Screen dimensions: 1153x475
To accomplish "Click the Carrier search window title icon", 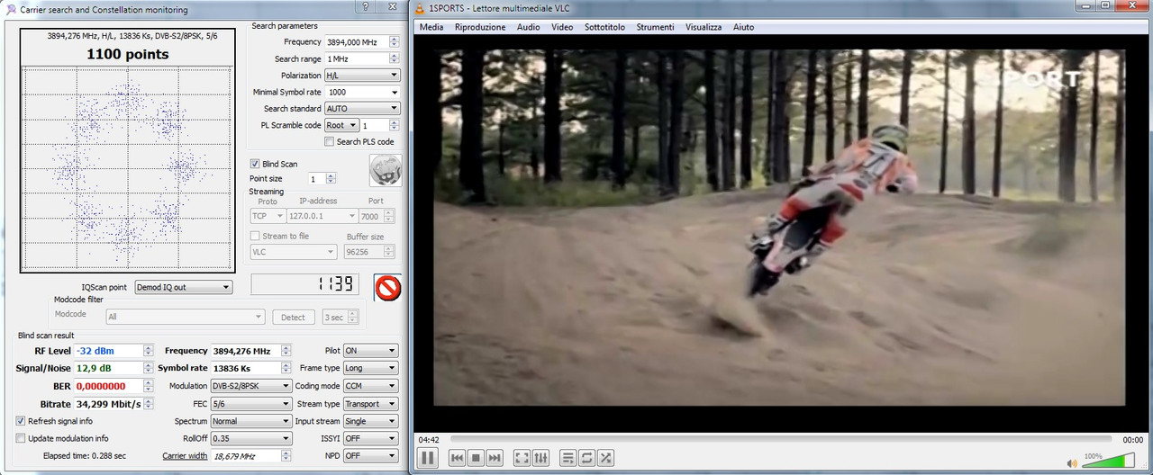I will [10, 9].
